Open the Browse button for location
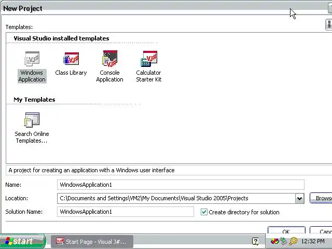 click(321, 198)
